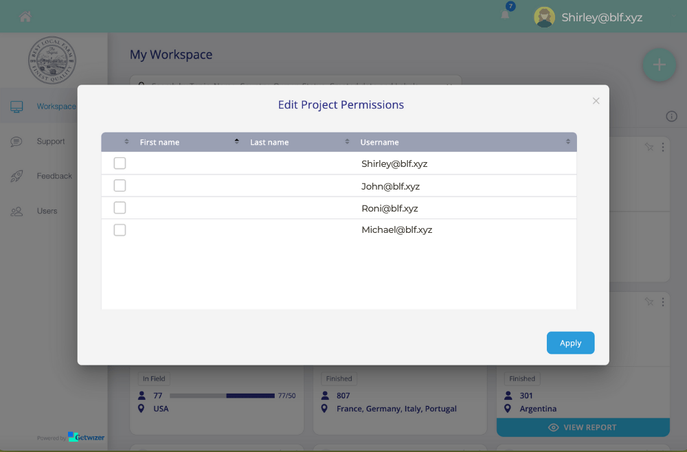Open the Shirley@blf.xyz account menu
Screen dimensions: 687x452
[x=602, y=18]
